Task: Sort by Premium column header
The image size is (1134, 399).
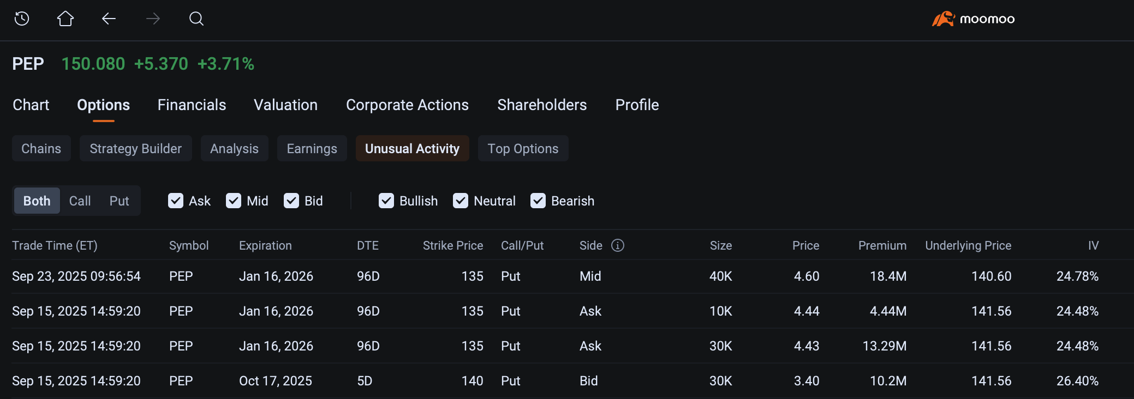Action: [x=882, y=245]
